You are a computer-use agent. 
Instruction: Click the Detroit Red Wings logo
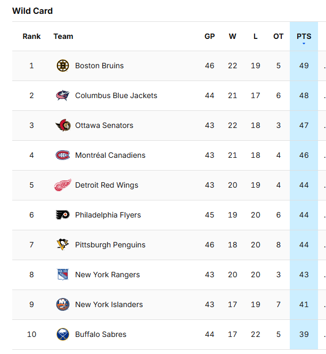tap(63, 185)
